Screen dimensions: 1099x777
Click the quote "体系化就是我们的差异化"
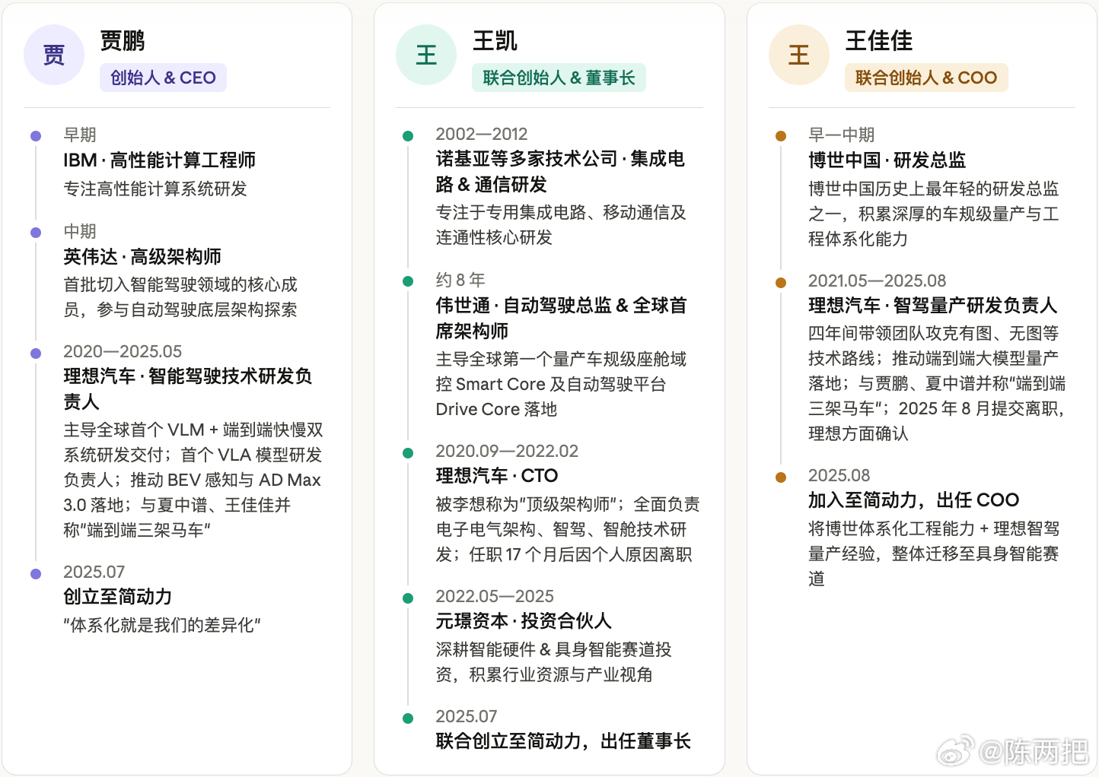coord(162,625)
